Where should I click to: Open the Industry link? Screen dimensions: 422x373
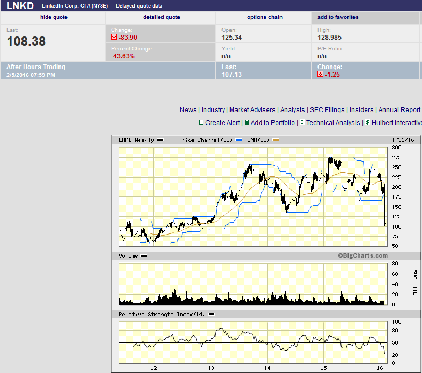click(x=213, y=110)
